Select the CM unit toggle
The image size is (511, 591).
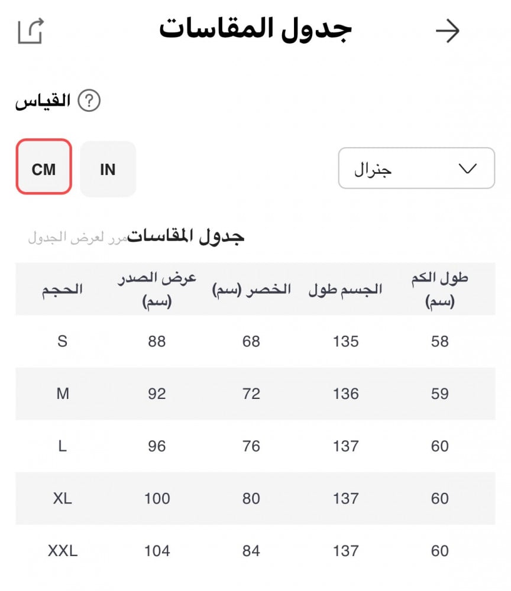point(44,170)
